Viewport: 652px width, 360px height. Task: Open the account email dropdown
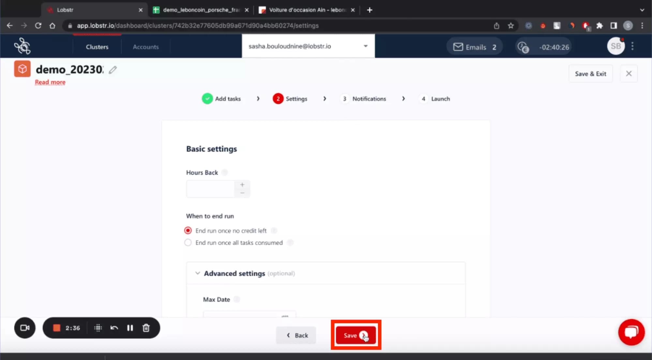tap(365, 46)
